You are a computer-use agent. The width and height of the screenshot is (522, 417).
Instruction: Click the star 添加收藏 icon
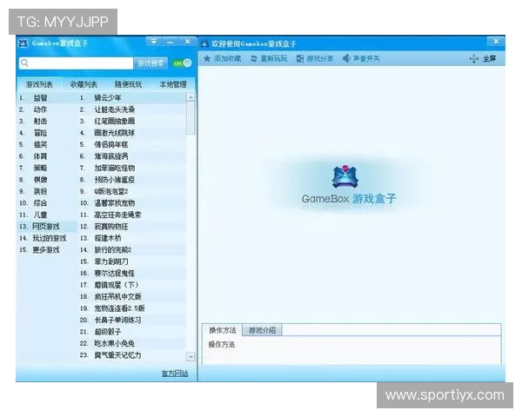(x=207, y=58)
